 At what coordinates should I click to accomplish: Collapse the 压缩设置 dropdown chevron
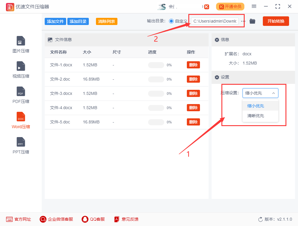[x=273, y=93]
